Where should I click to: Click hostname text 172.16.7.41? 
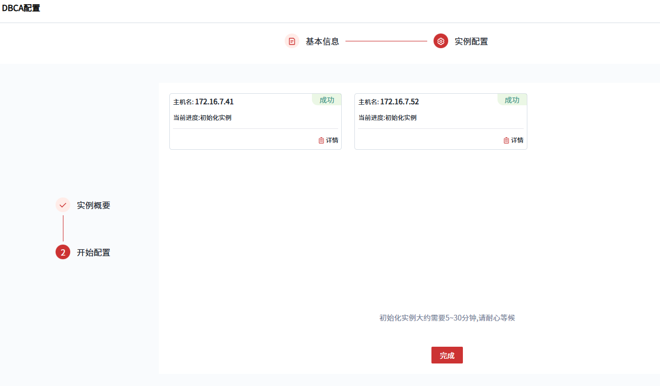tap(214, 102)
